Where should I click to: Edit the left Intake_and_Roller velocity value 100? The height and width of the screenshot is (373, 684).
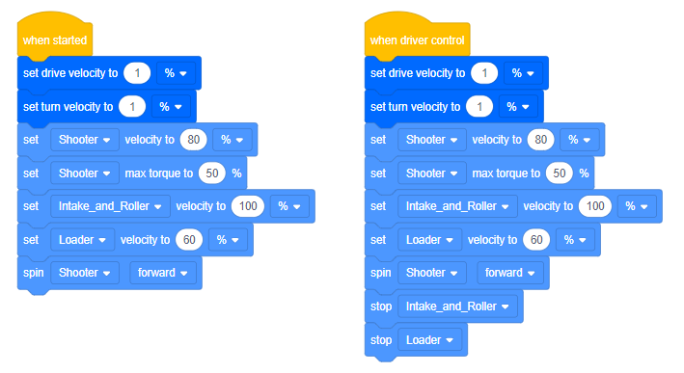tap(248, 206)
